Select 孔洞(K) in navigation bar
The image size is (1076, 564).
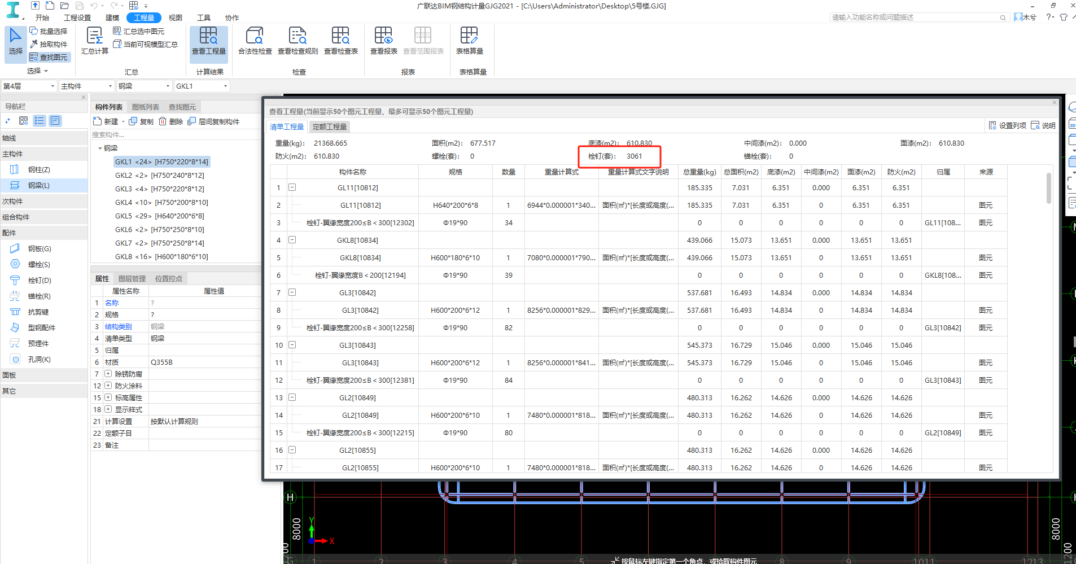pyautogui.click(x=39, y=359)
